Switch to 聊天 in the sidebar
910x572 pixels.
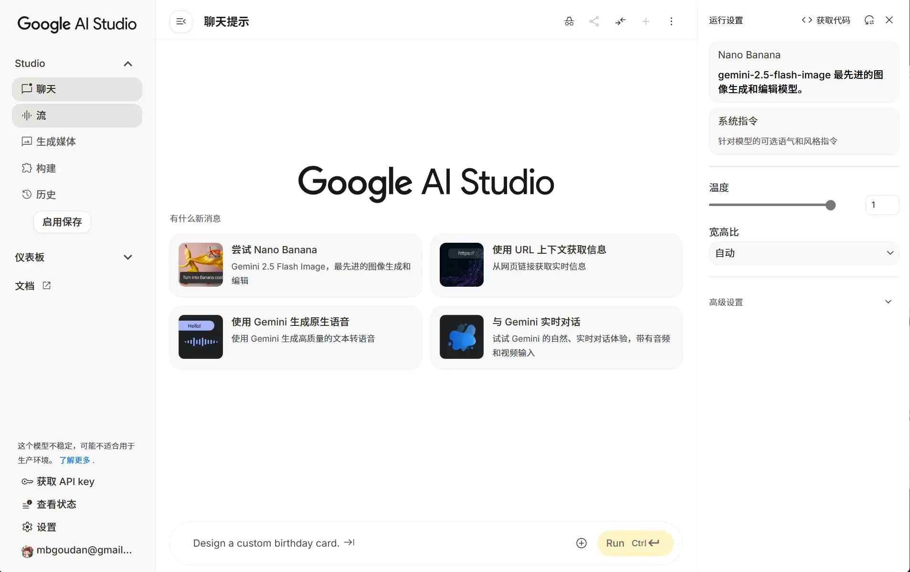46,89
